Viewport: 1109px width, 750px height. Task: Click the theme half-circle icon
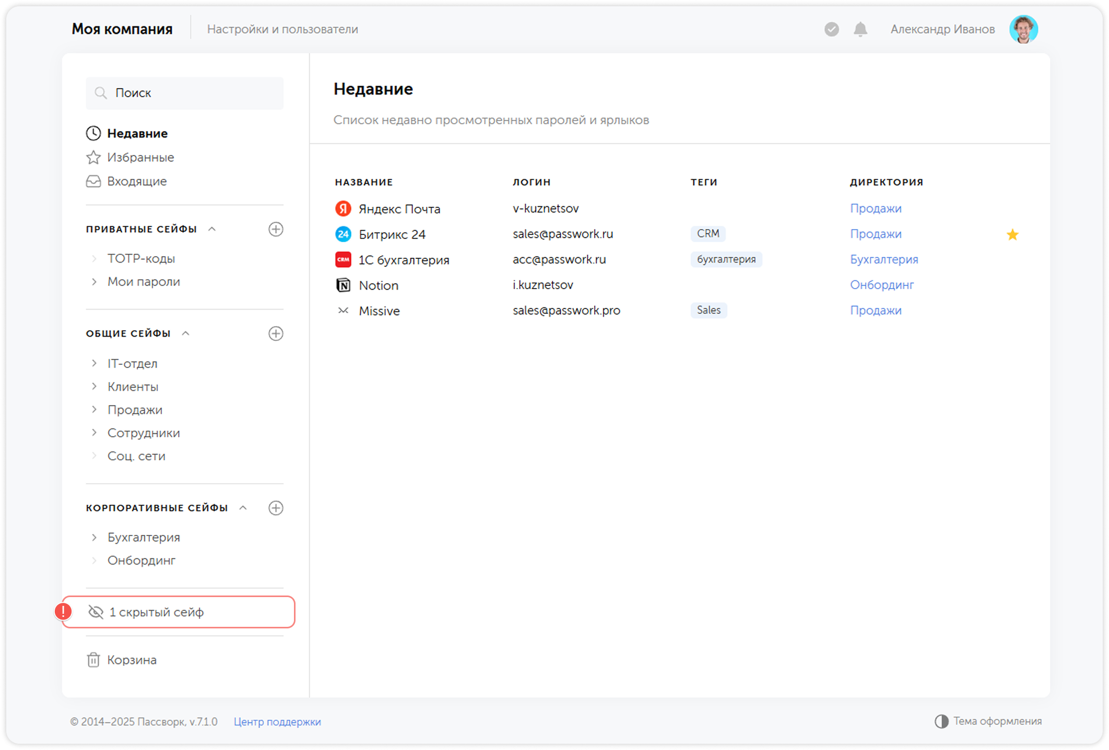(x=941, y=721)
